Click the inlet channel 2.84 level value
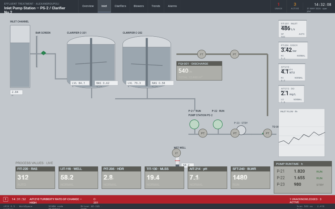Viewport: 335px width, 209px height. (x=16, y=92)
